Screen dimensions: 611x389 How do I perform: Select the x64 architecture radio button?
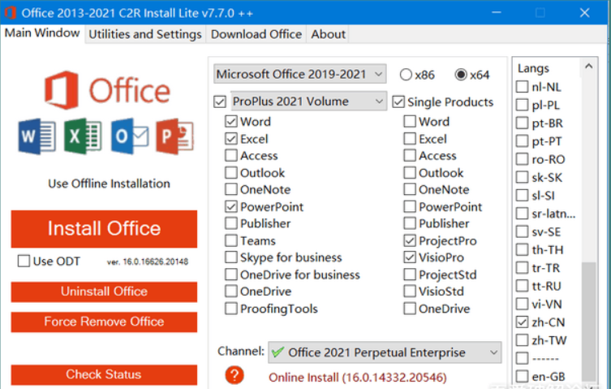pos(461,75)
